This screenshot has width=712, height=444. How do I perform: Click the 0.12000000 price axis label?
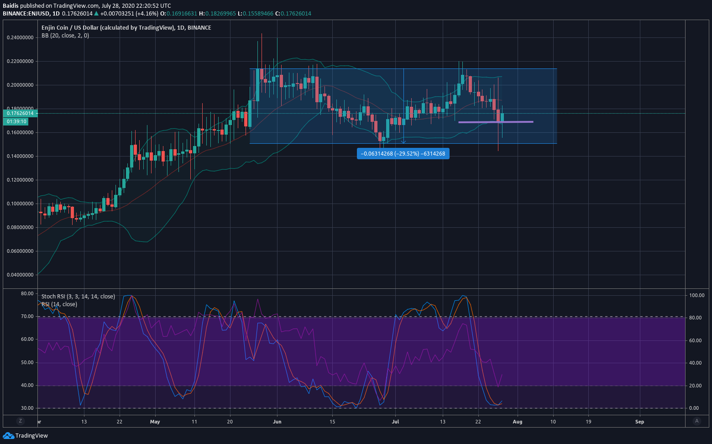pyautogui.click(x=20, y=180)
